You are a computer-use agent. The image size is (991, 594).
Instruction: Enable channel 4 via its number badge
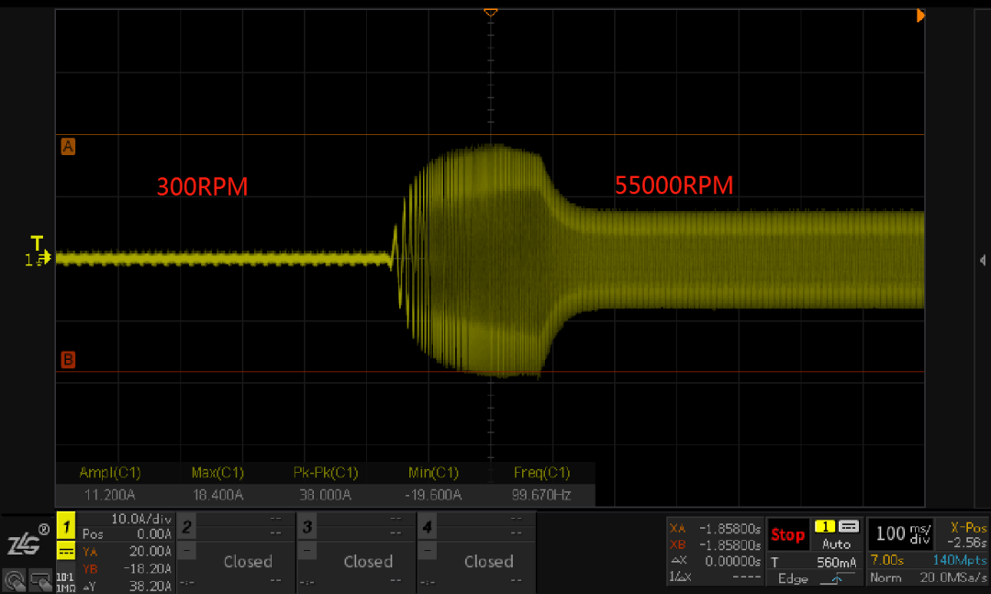[428, 527]
